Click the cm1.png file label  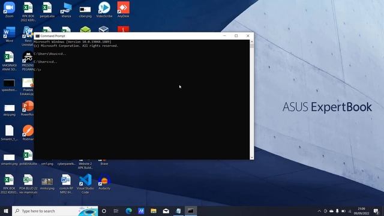(x=47, y=164)
